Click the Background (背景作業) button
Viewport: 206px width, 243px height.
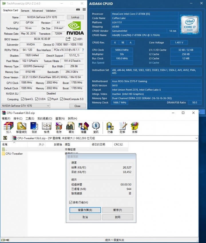tap(85, 210)
